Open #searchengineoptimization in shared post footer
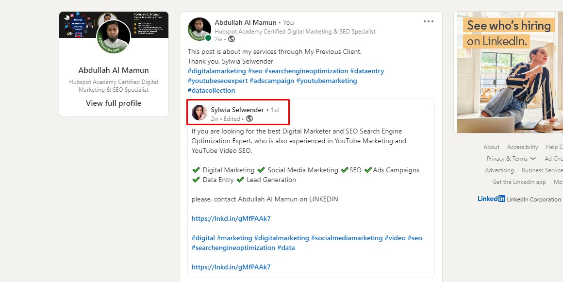This screenshot has height=282, width=563. tap(233, 248)
